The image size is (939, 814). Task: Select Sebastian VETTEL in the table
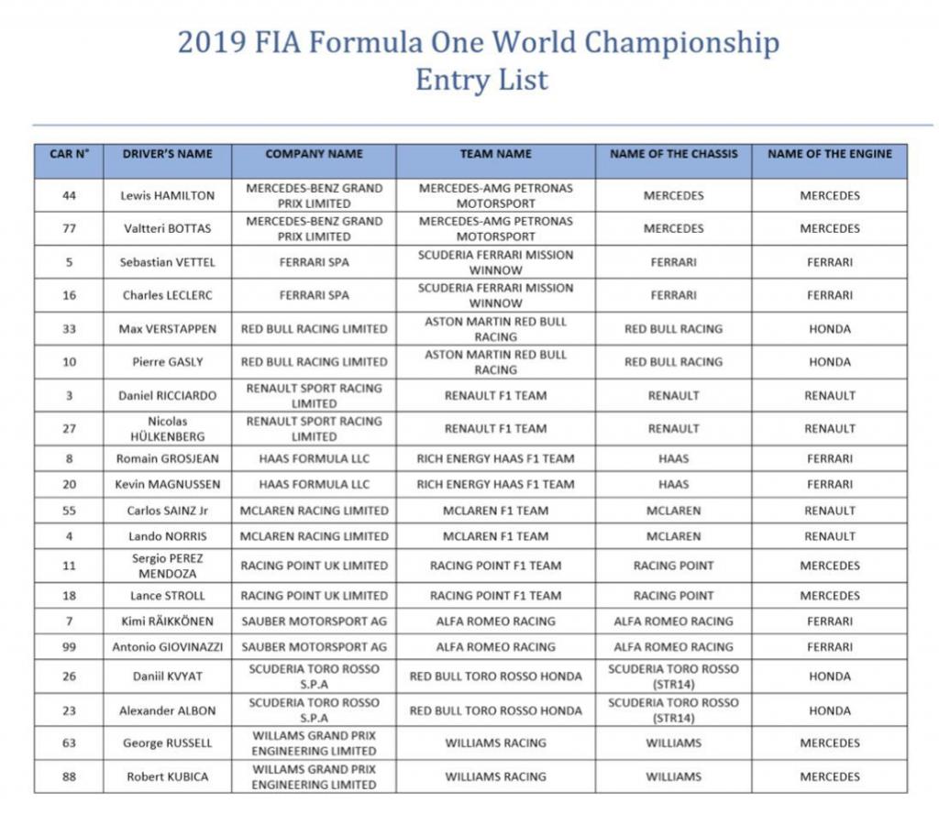point(168,262)
